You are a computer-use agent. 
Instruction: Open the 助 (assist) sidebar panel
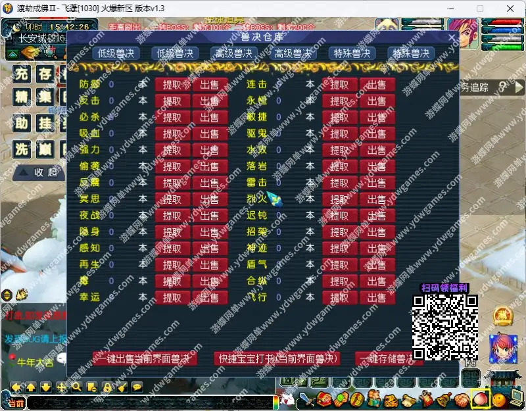(20, 124)
